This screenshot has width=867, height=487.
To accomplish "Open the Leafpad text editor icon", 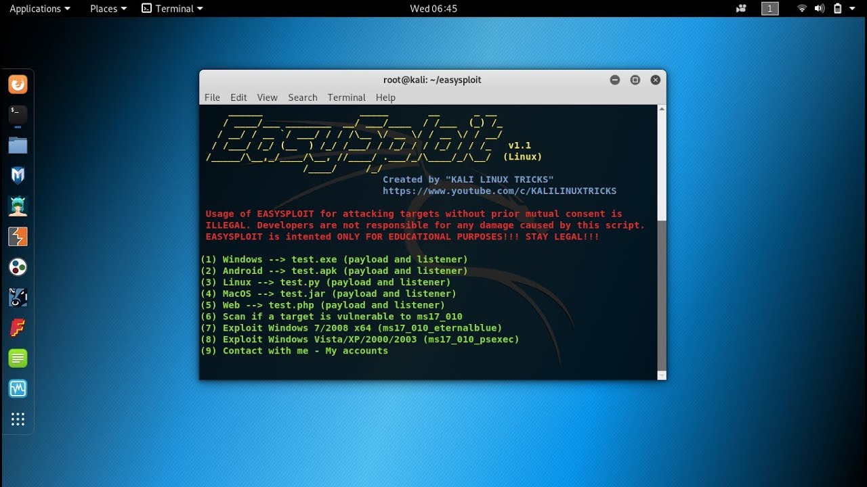I will pyautogui.click(x=17, y=358).
